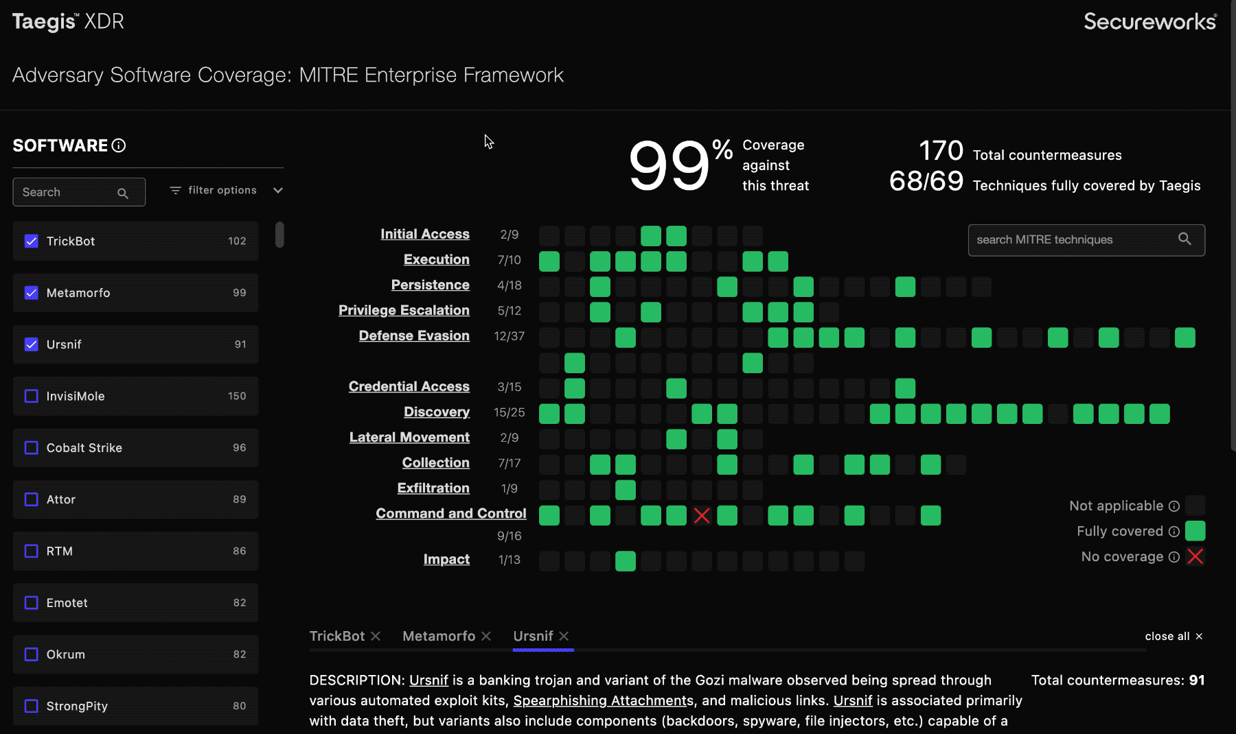Image resolution: width=1236 pixels, height=734 pixels.
Task: Click the green square in Exfiltration row
Action: tap(626, 490)
